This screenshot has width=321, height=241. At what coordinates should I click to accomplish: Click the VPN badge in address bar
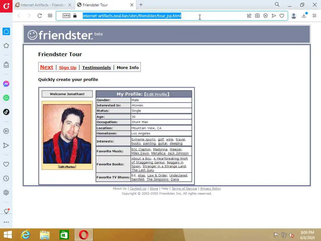66,16
